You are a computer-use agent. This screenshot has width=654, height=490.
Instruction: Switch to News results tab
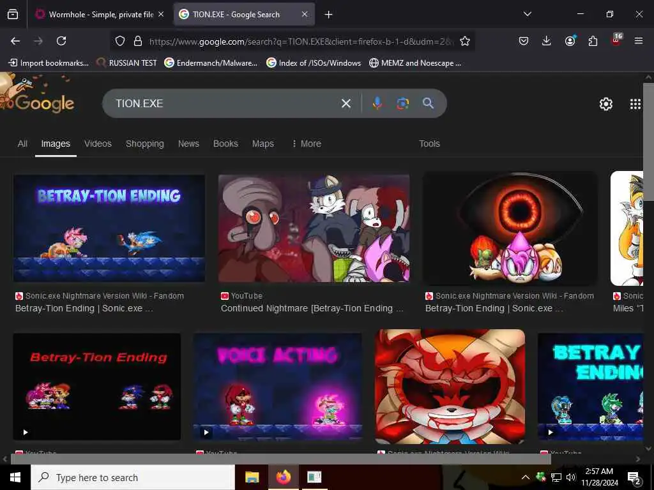pos(188,144)
